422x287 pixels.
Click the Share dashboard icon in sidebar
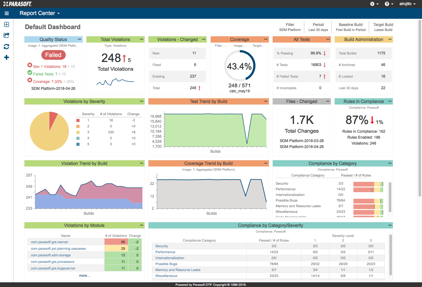(x=7, y=35)
